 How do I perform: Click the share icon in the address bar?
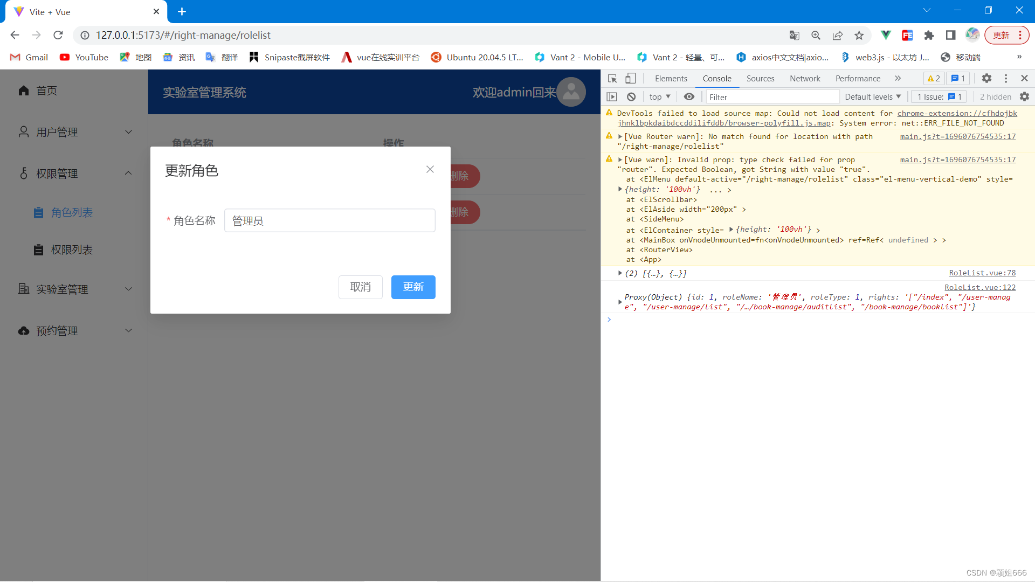(x=837, y=35)
